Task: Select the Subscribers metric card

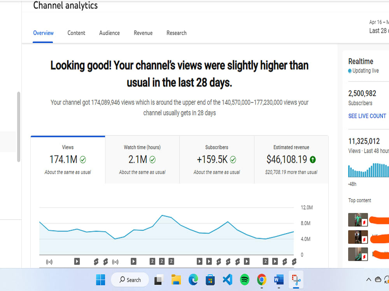Action: (216, 159)
